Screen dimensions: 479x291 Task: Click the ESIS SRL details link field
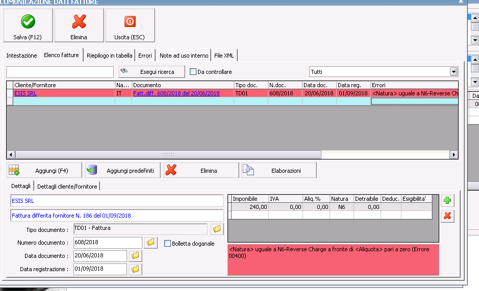117,201
